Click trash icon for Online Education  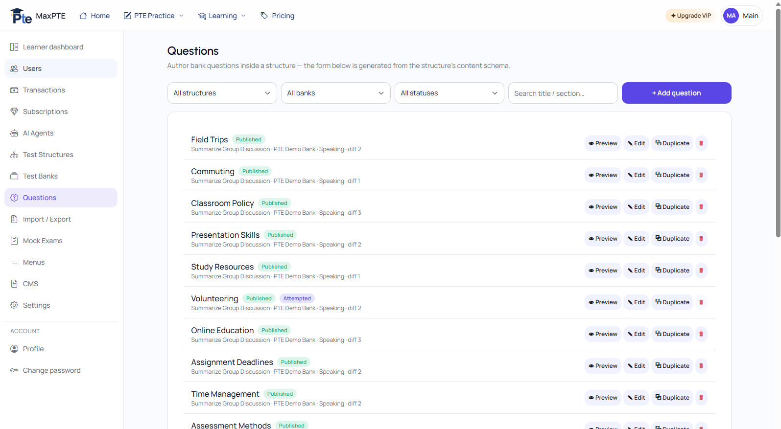[x=701, y=334]
